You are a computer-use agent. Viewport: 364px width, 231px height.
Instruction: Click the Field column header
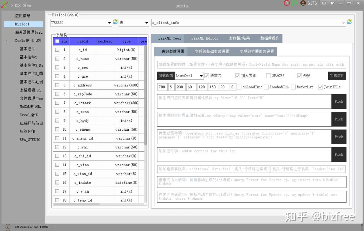pos(83,41)
